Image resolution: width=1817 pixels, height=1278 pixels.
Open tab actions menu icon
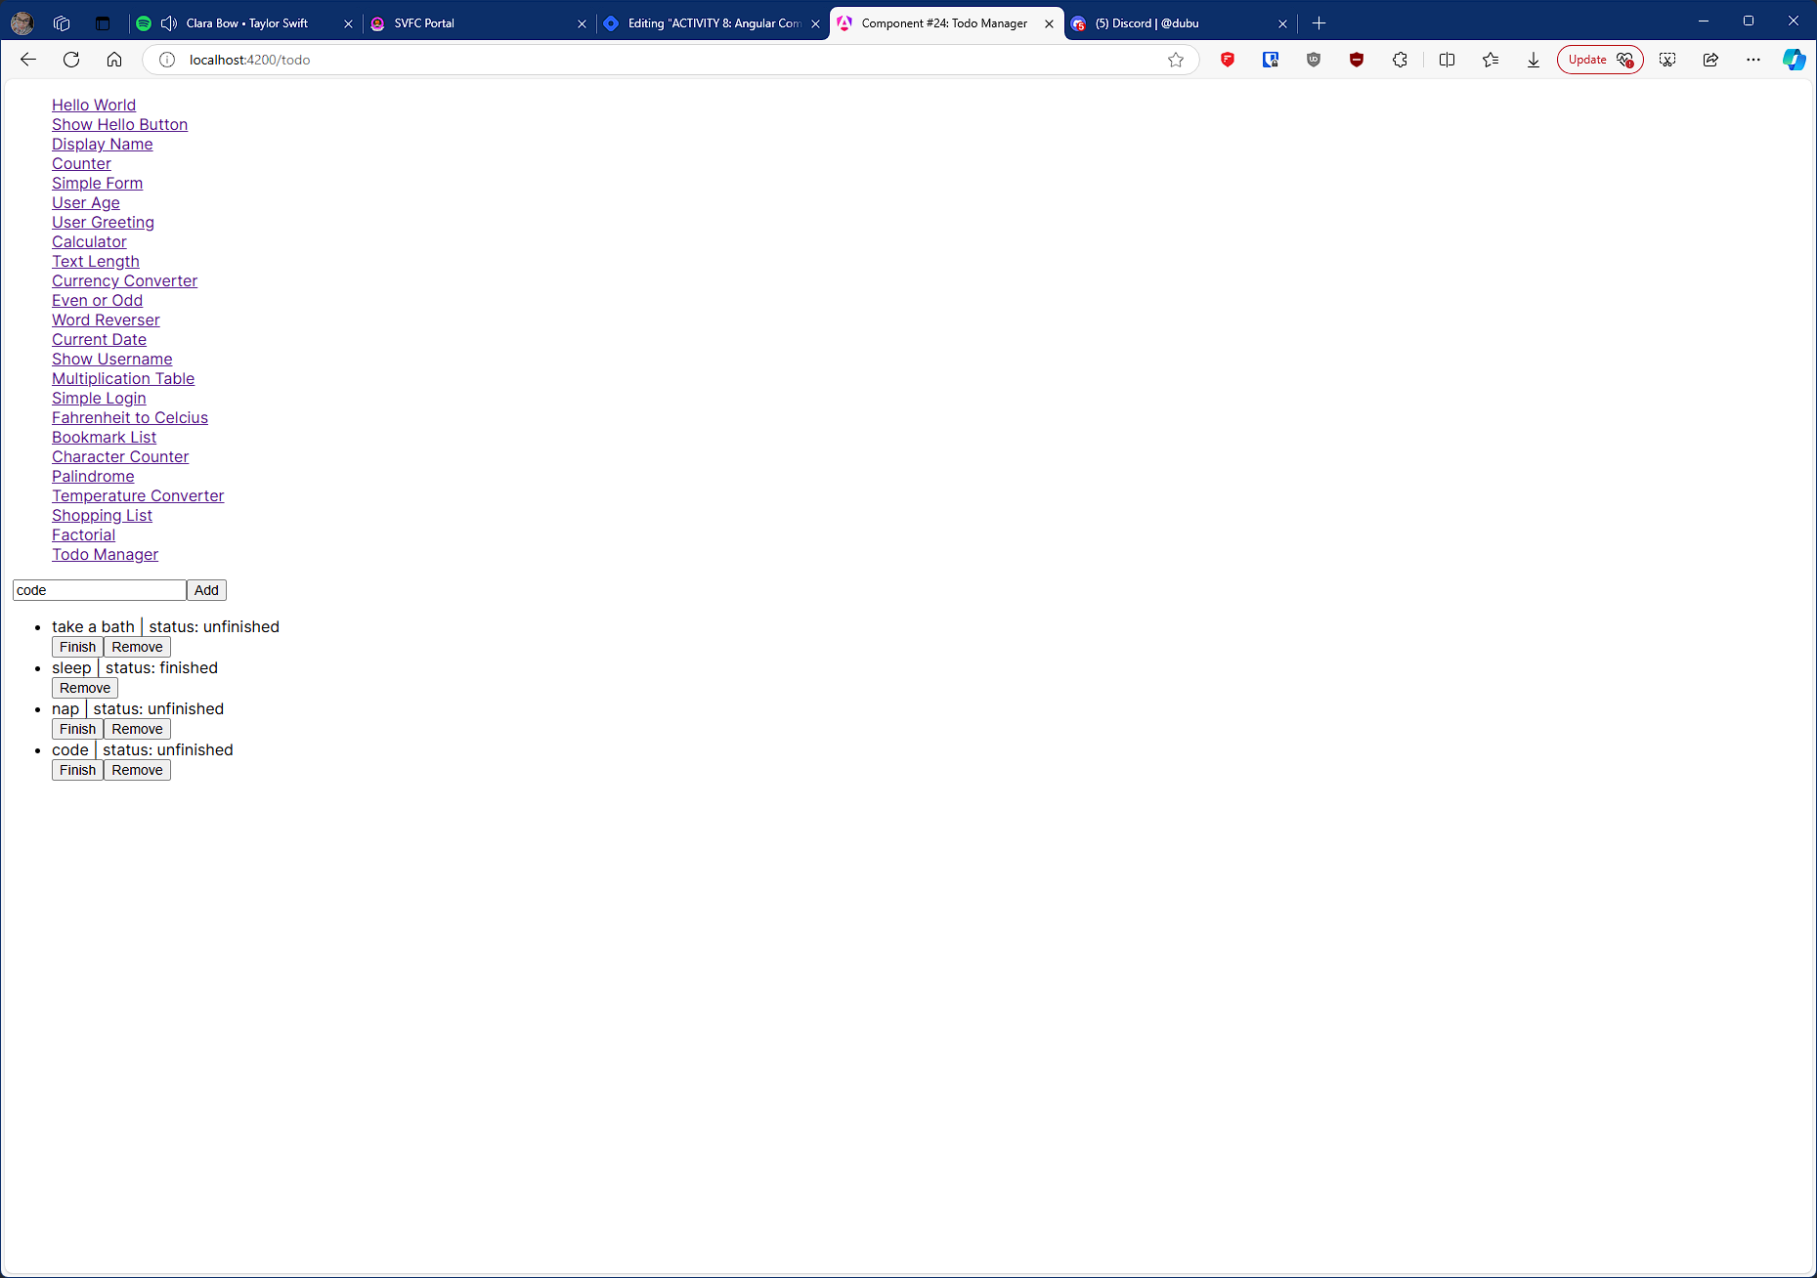pyautogui.click(x=103, y=22)
